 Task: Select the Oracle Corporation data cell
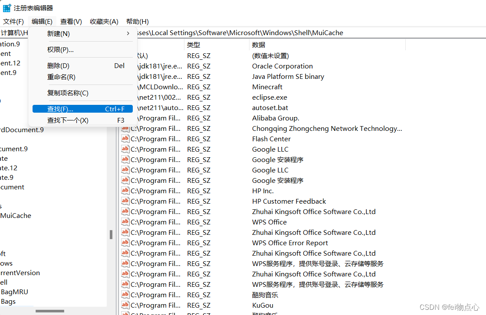click(282, 66)
